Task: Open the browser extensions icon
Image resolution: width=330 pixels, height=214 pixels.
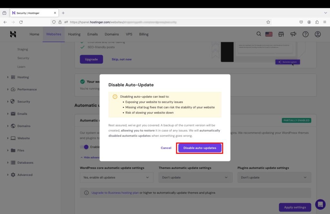Action: [317, 22]
